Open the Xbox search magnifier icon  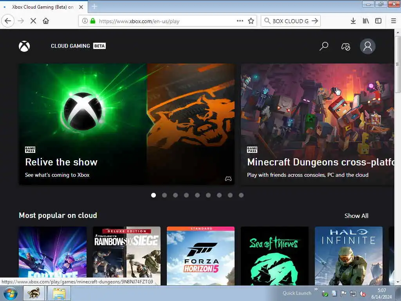point(324,46)
